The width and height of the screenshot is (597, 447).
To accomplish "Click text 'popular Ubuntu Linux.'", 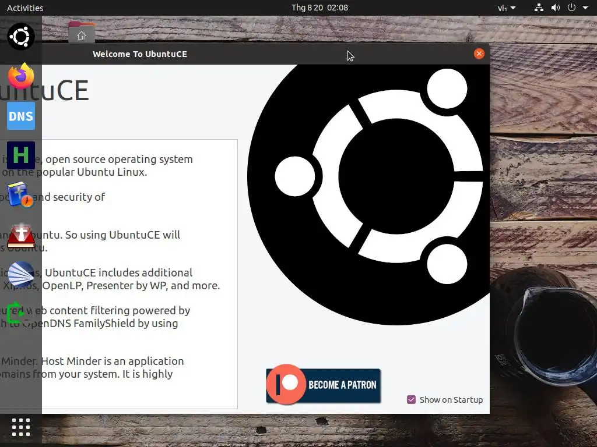I will click(x=92, y=172).
